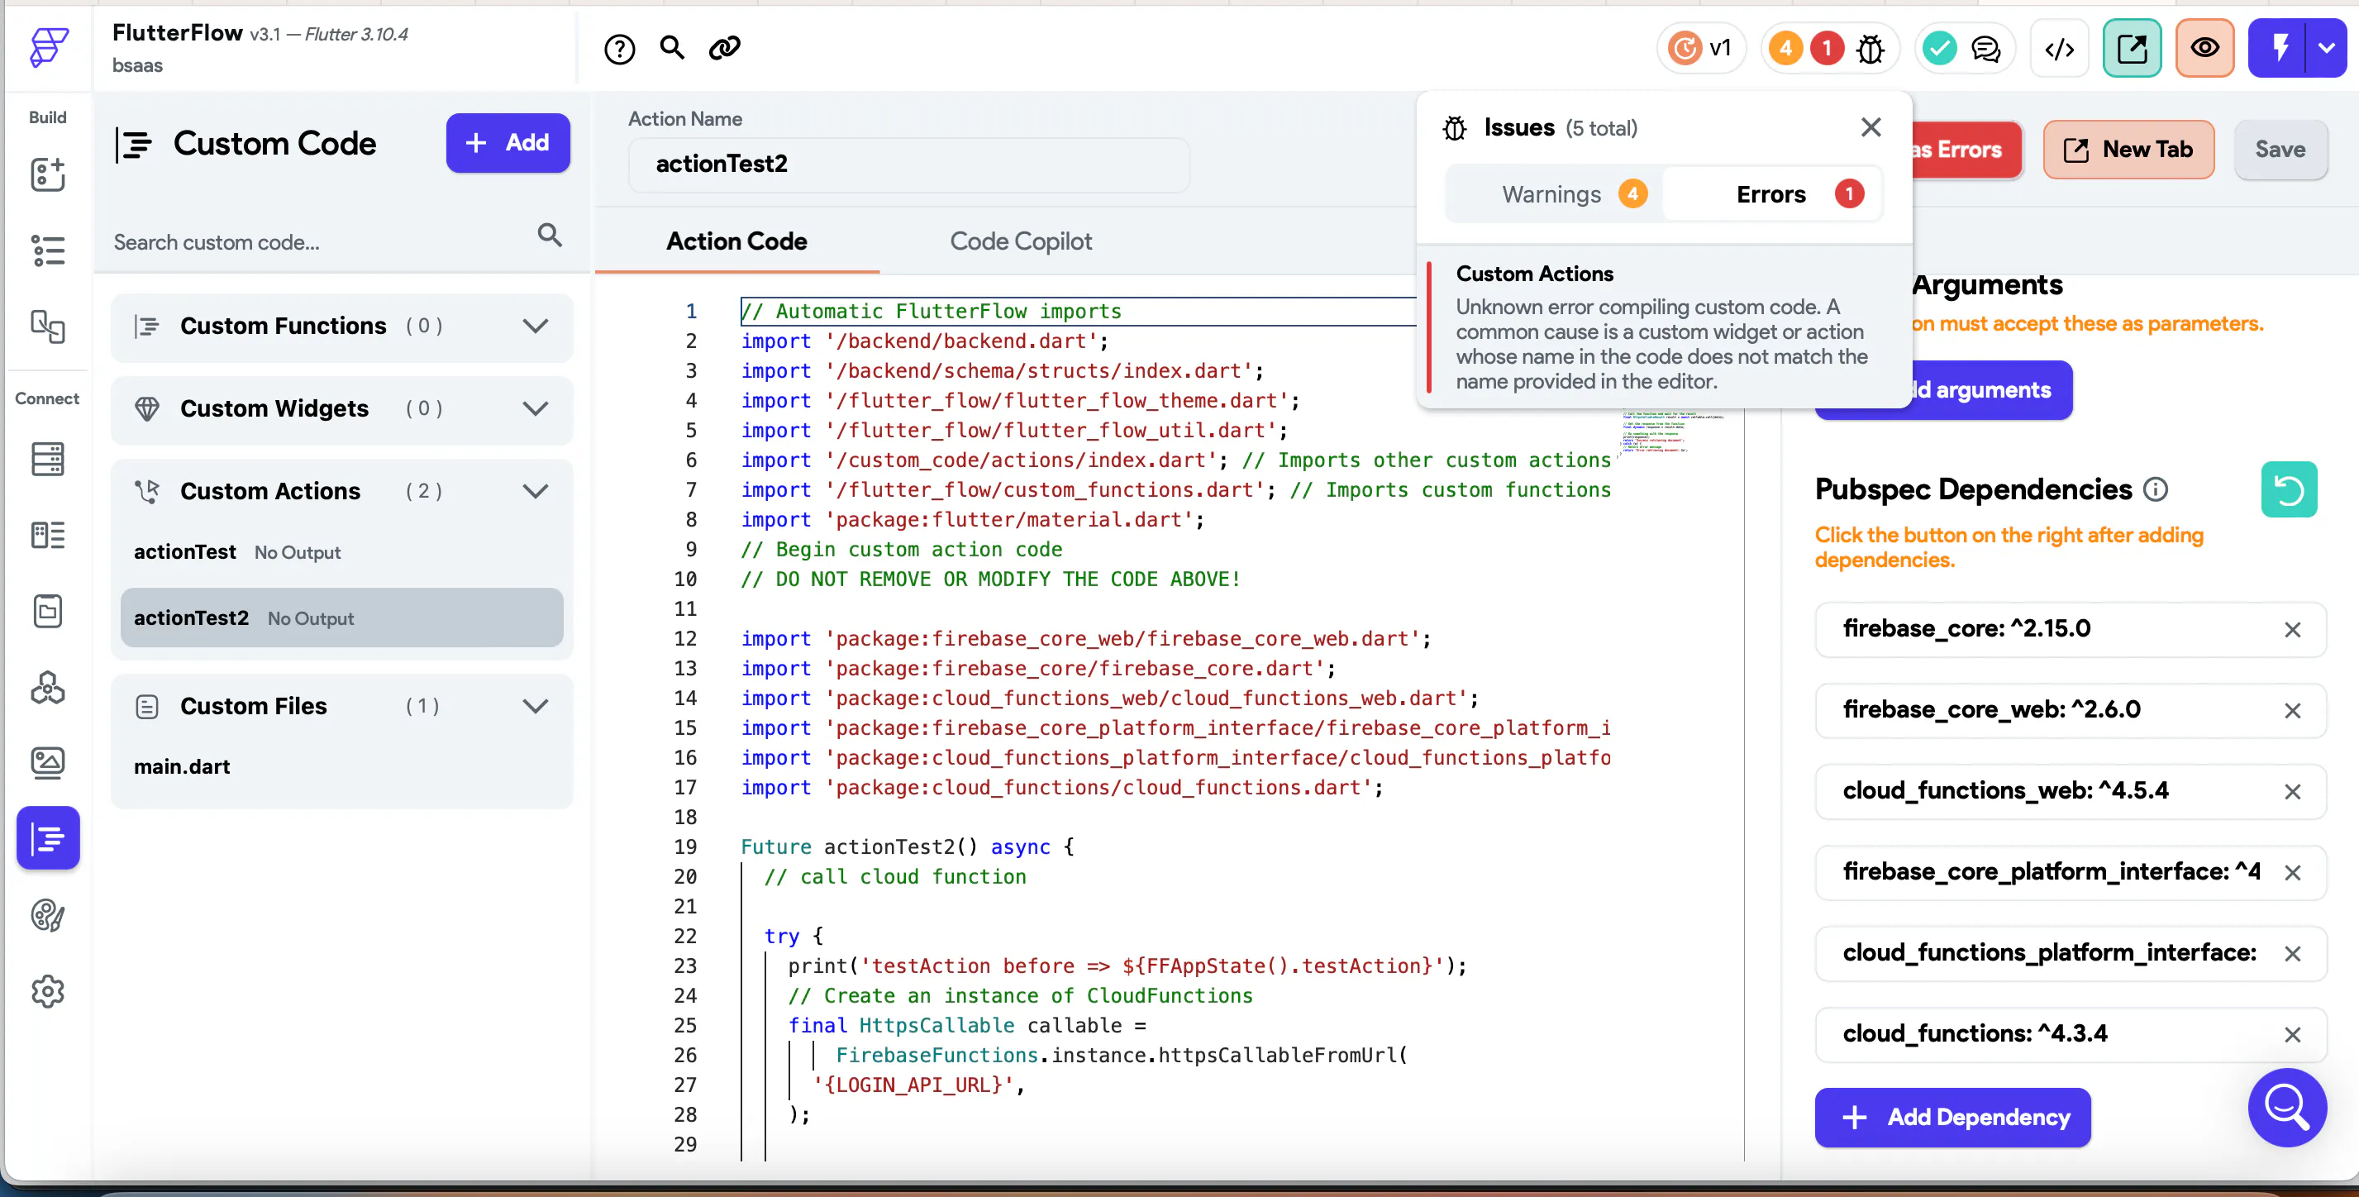The image size is (2359, 1197).
Task: Click the red Errors button behind popup
Action: click(1966, 150)
